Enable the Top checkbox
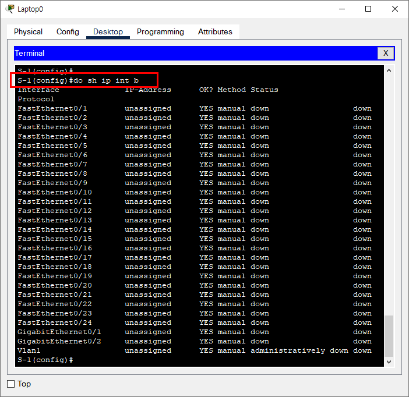409x397 pixels. 10,384
